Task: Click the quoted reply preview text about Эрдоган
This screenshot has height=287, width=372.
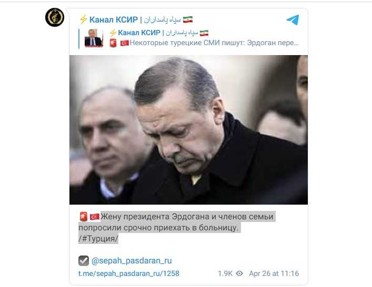Action: tap(214, 43)
